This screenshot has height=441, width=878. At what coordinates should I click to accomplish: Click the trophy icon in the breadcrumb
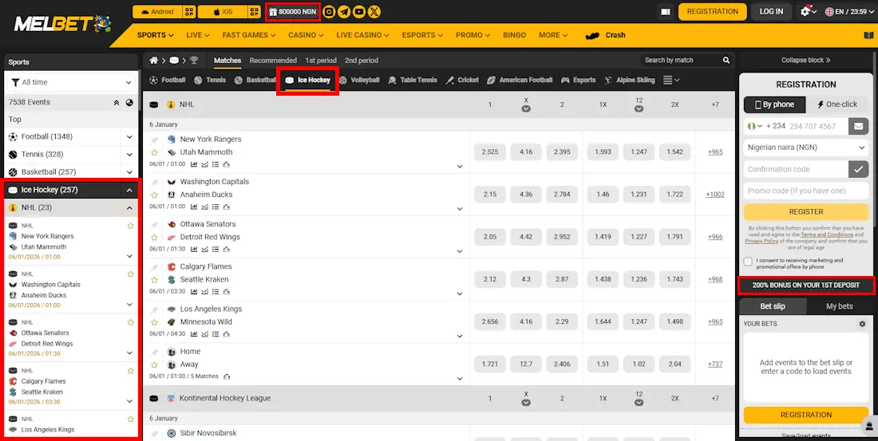(194, 61)
